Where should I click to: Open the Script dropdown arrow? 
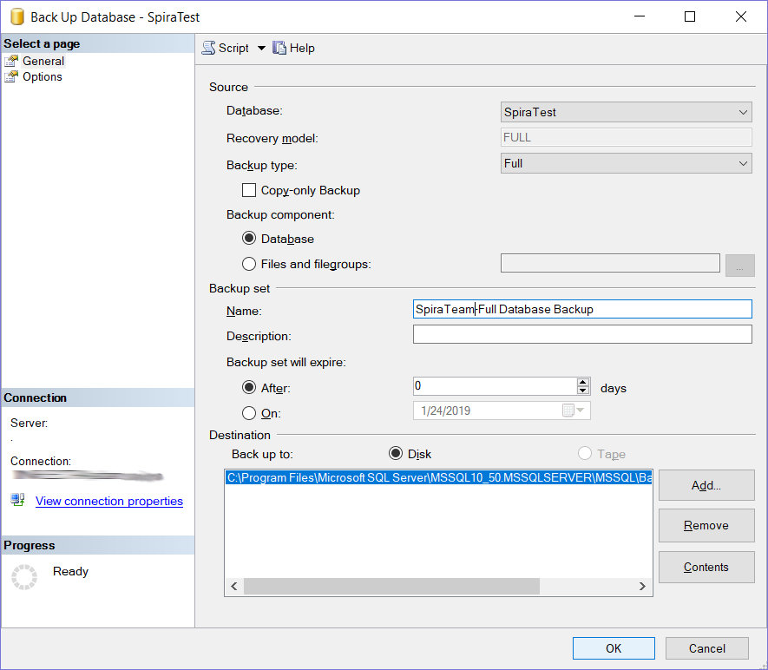click(x=261, y=48)
